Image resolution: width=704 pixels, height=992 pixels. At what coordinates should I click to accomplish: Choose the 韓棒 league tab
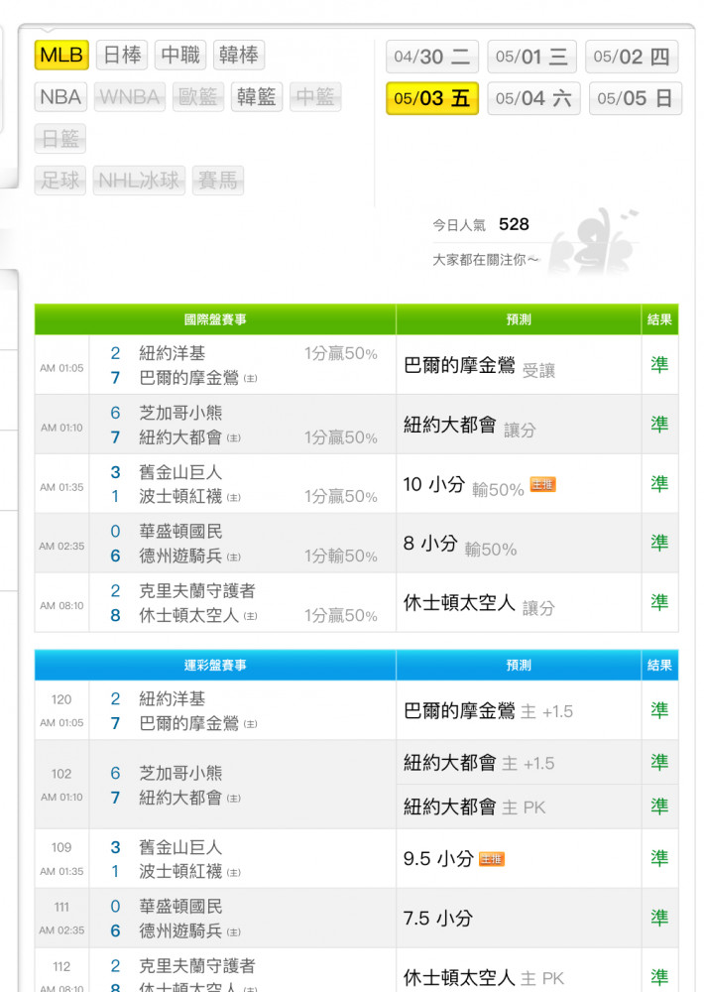pos(238,55)
